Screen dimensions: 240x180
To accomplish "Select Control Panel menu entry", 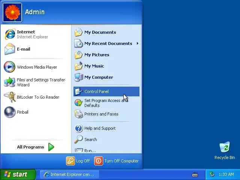I will 106,91.
